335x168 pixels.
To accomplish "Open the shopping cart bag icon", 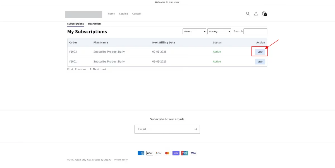I will click(264, 13).
